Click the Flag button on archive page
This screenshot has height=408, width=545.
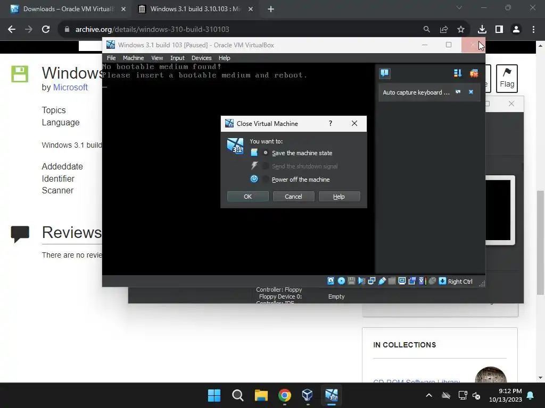[x=507, y=79]
